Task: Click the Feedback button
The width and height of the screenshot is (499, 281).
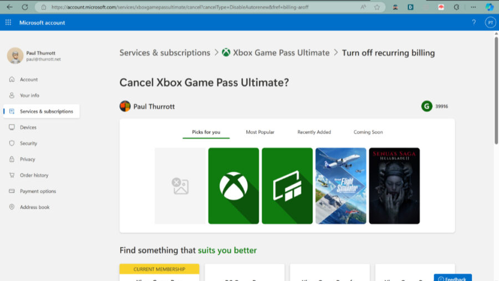Action: (453, 278)
